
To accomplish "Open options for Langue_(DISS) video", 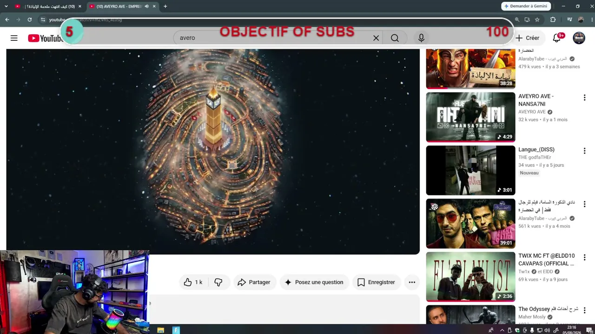I will (x=584, y=151).
